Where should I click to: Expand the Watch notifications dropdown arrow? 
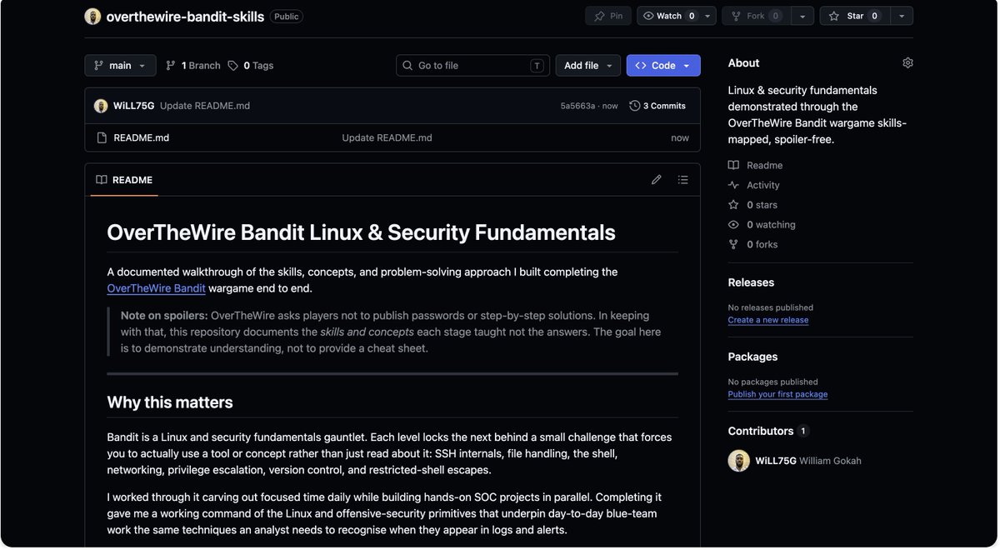[x=707, y=16]
